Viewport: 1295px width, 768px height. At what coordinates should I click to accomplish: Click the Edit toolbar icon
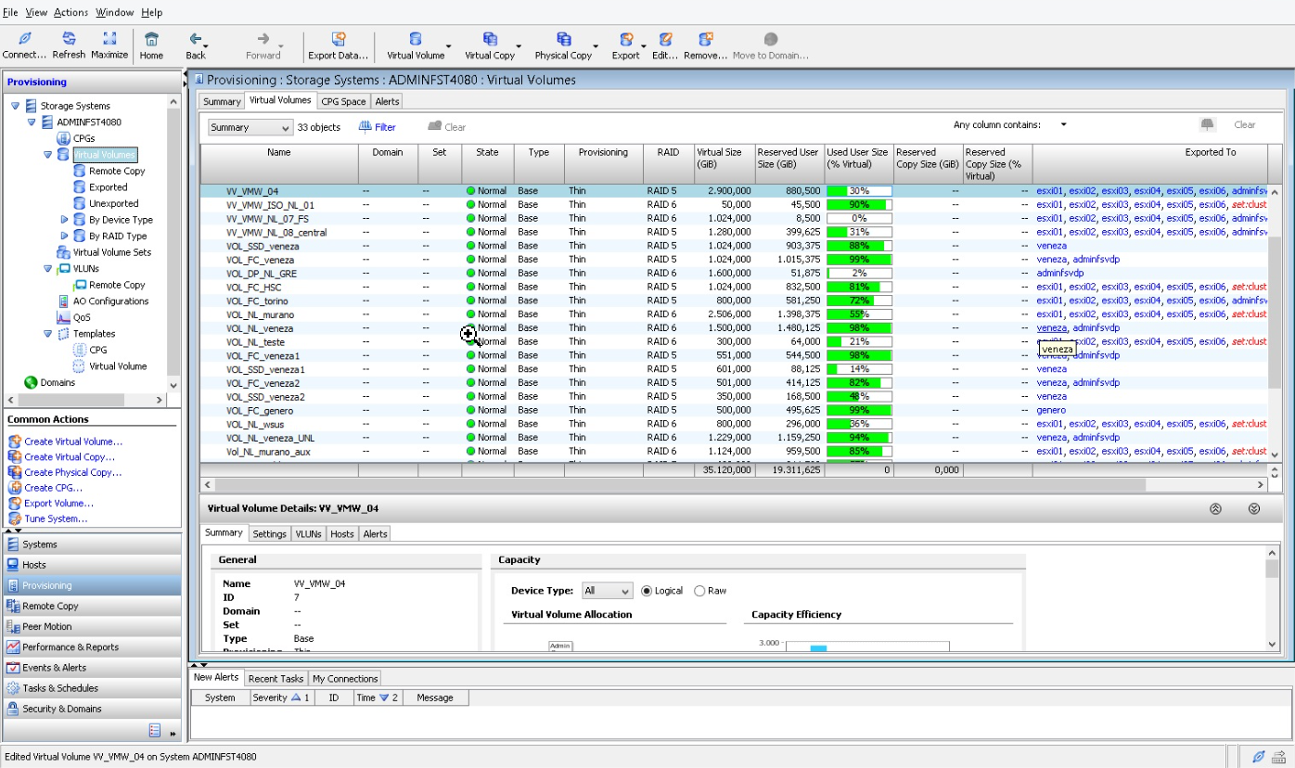click(x=665, y=39)
